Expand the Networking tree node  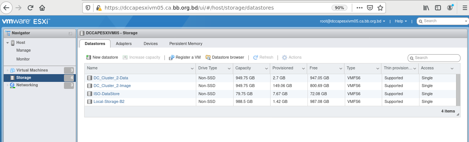pyautogui.click(x=7, y=85)
